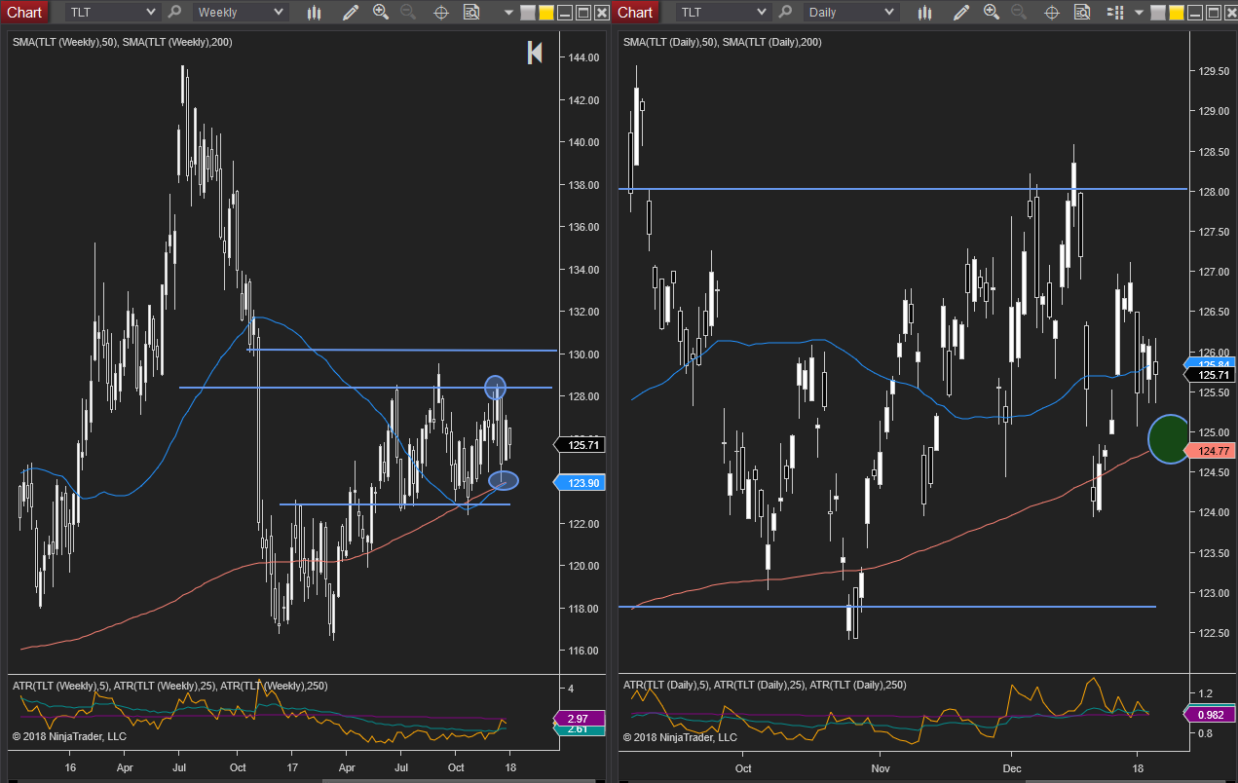
Task: Expand the toolbar overflow arrow on Weekly chart
Action: (508, 13)
